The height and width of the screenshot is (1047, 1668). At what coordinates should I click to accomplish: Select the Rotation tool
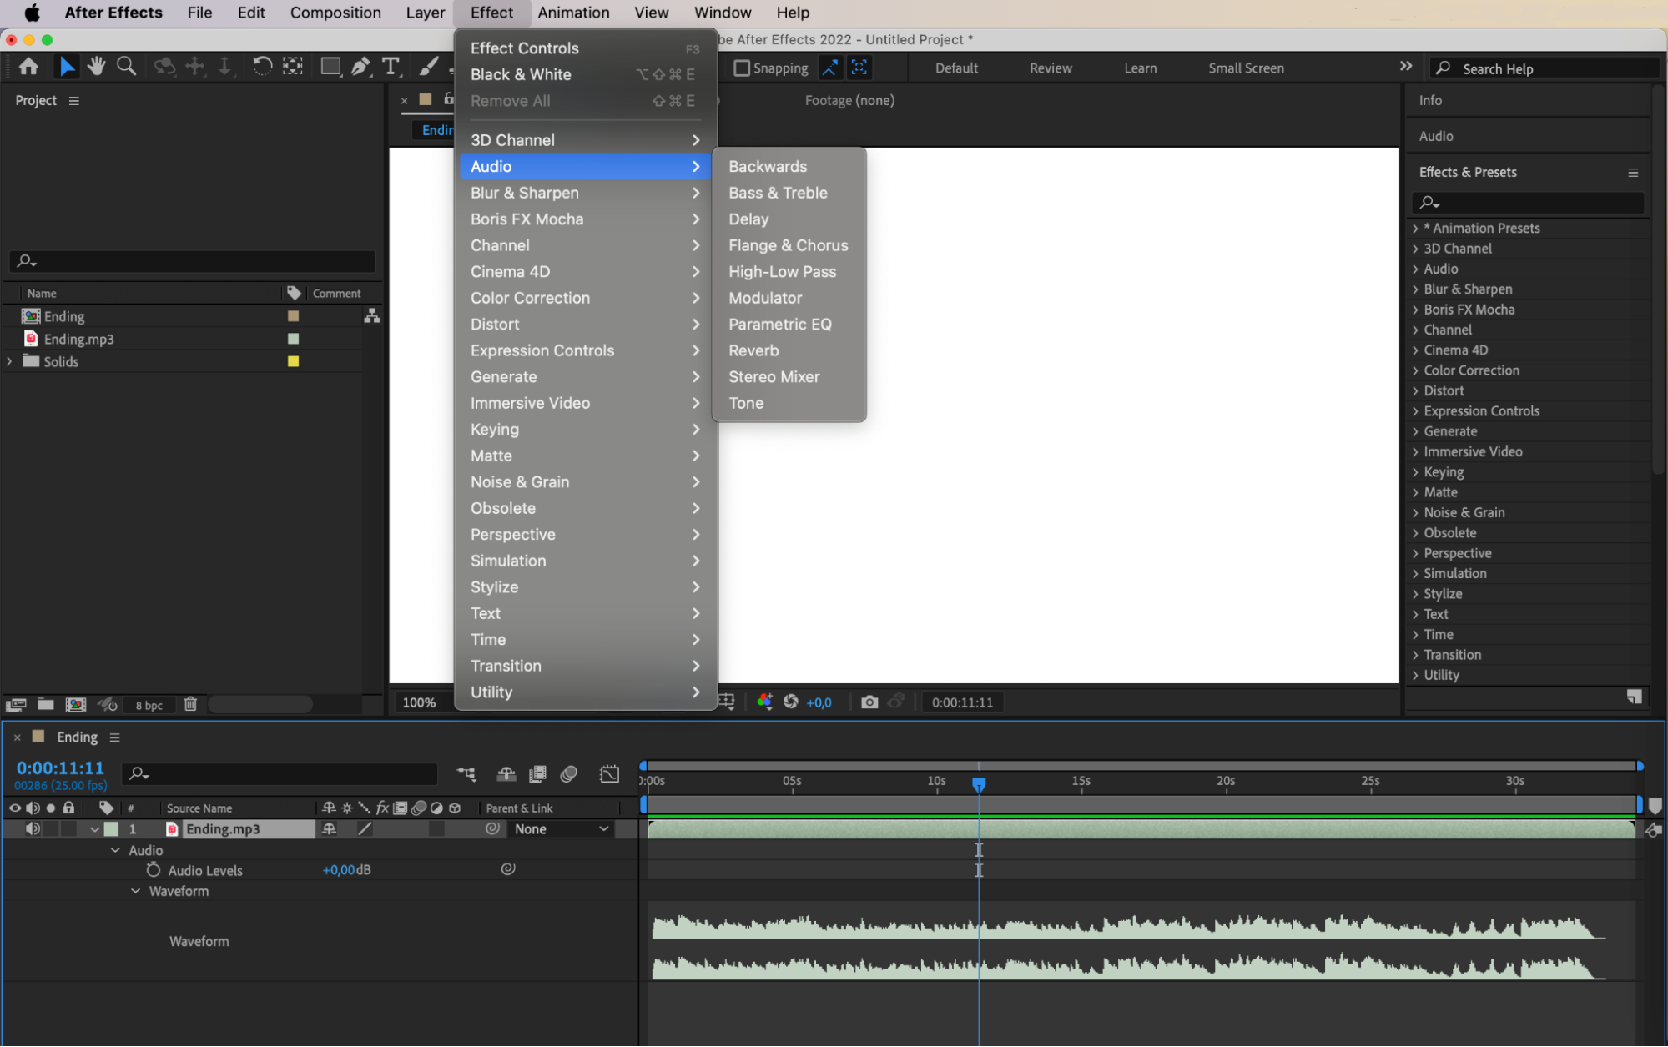coord(262,67)
